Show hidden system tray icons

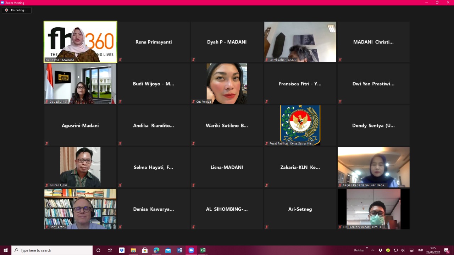pos(373,250)
